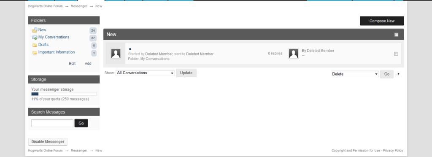Click the Drafts count badge 0
This screenshot has width=432, height=157.
[x=94, y=46]
